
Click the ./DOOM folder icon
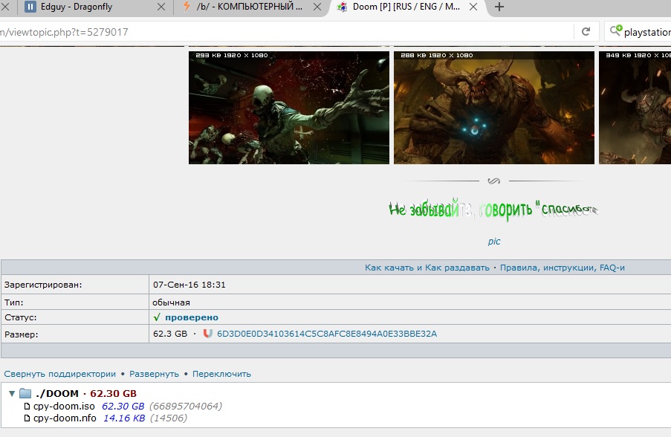[x=26, y=393]
